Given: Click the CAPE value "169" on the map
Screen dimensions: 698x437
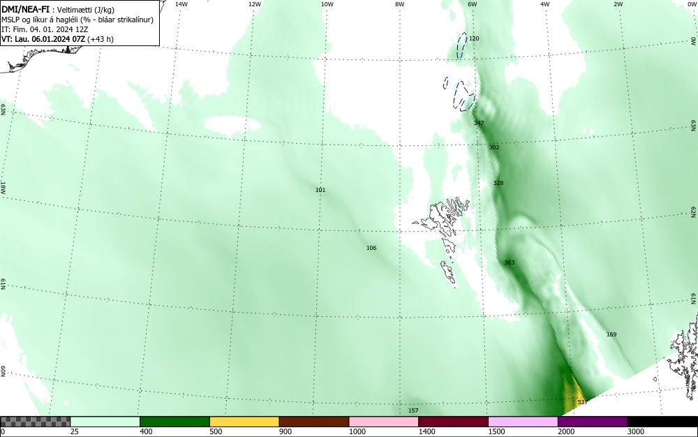Looking at the screenshot, I should pyautogui.click(x=611, y=334).
